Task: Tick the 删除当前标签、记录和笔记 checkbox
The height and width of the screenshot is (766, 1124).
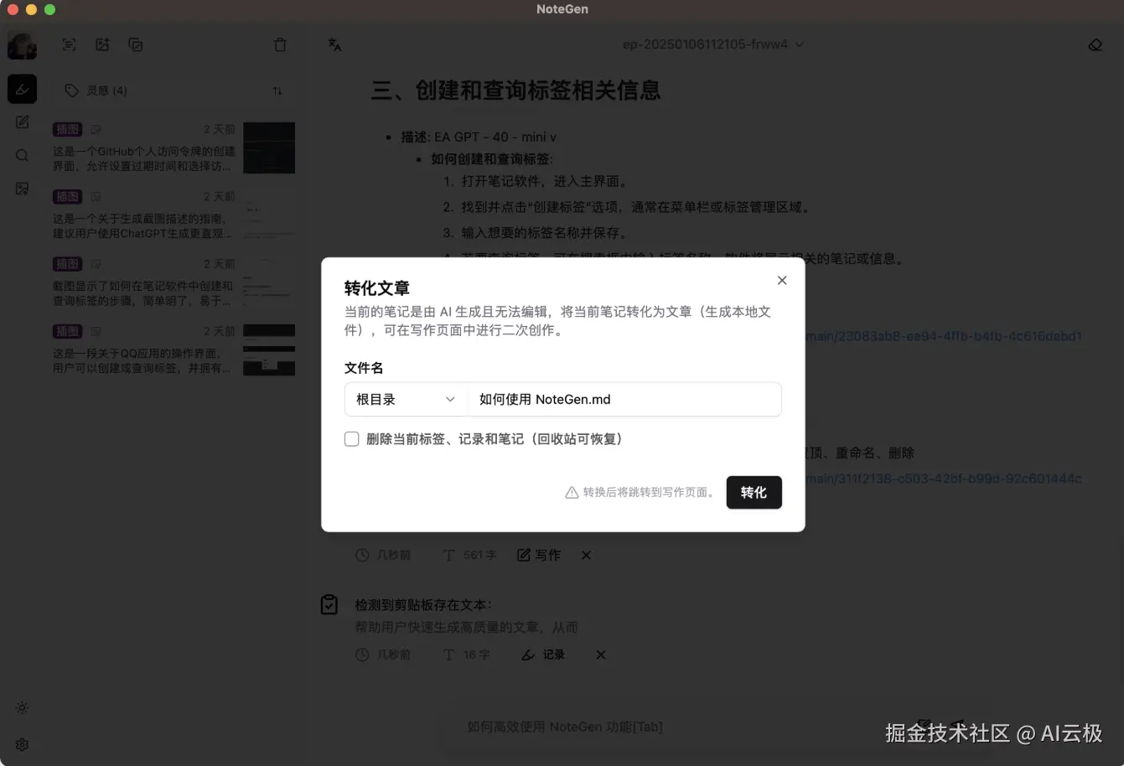Action: (x=352, y=439)
